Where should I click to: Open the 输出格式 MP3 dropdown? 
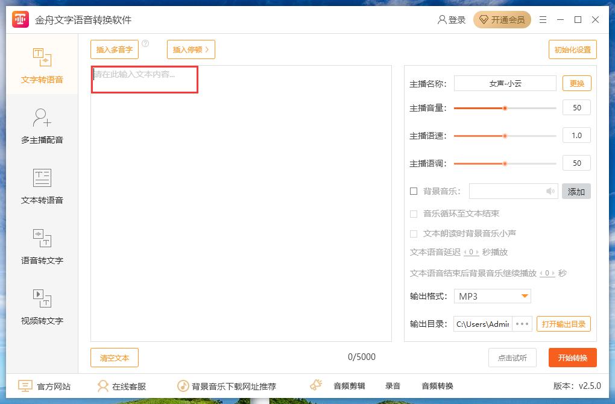click(x=492, y=296)
